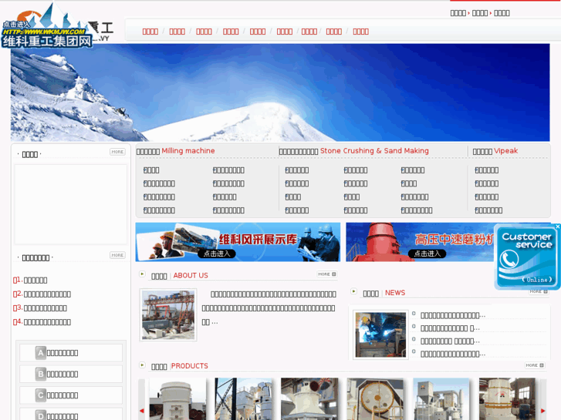Screen dimensions: 561x420
Task: Click the Customer service Online text label
Action: pos(536,280)
